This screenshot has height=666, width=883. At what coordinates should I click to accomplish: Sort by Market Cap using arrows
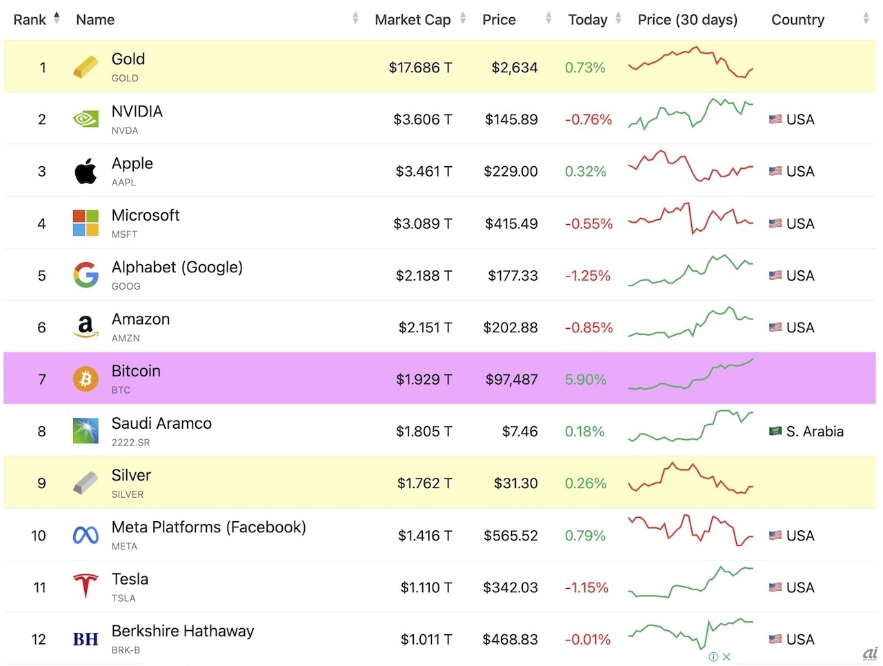point(463,19)
